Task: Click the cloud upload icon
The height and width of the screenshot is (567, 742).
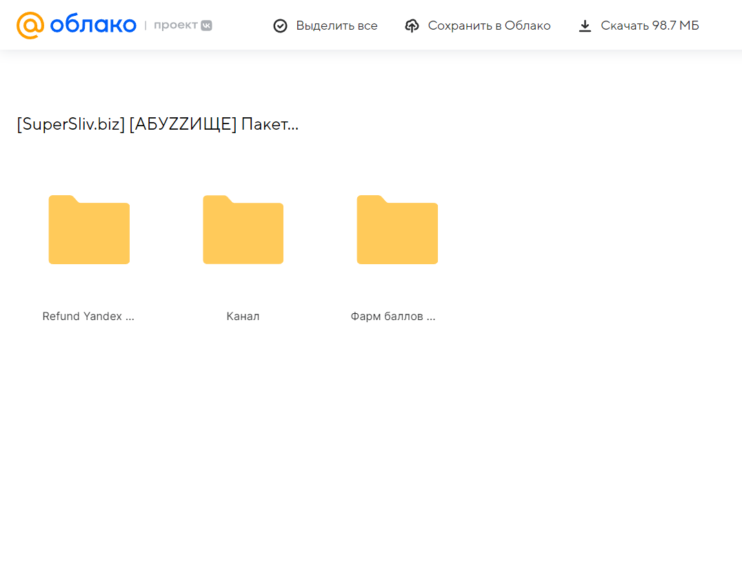Action: (412, 26)
